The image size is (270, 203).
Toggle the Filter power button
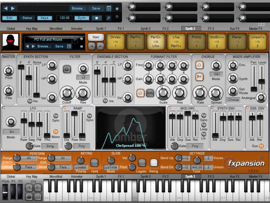tap(67, 69)
